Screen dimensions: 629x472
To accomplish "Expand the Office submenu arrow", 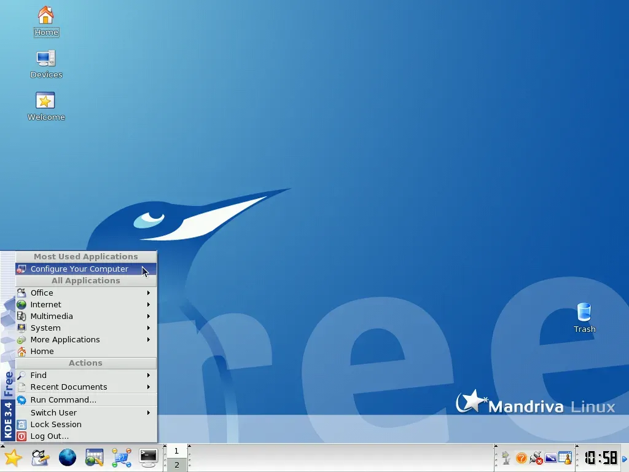I will tap(149, 293).
